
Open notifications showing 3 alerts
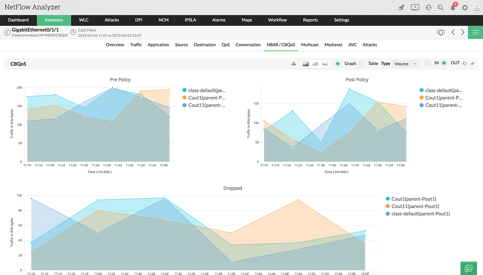tap(453, 7)
